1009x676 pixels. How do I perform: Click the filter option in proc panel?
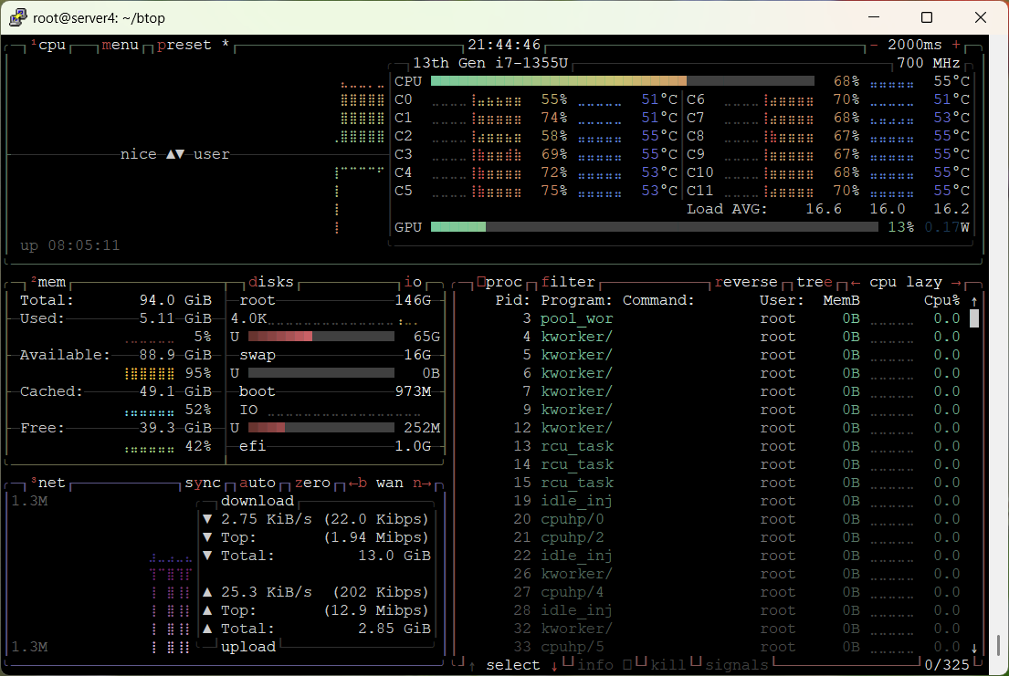tap(568, 282)
